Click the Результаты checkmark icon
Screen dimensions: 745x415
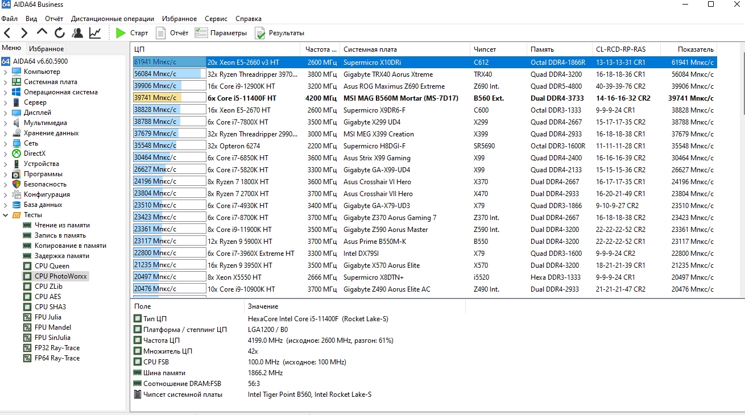(260, 33)
